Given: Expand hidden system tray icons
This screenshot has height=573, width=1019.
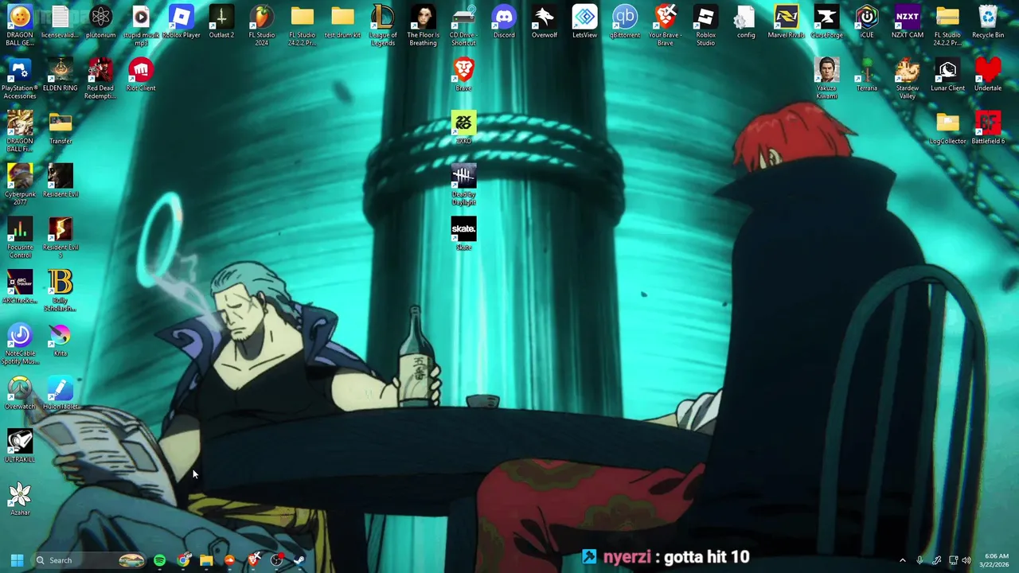Looking at the screenshot, I should [902, 560].
